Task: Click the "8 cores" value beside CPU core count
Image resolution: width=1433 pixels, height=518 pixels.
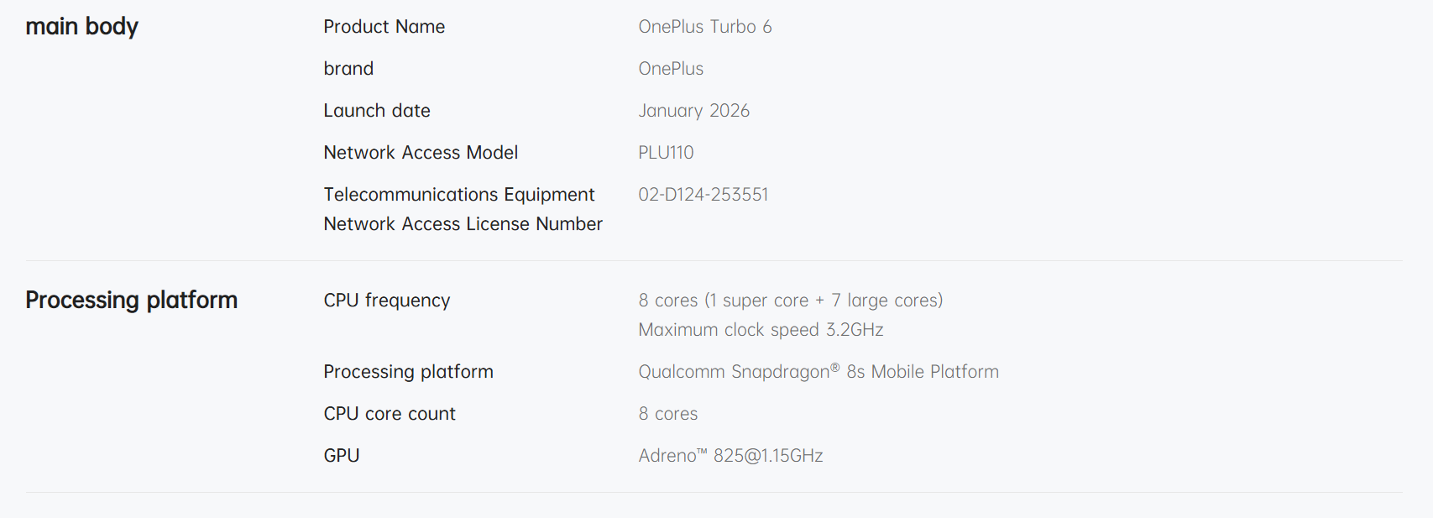Action: coord(667,414)
